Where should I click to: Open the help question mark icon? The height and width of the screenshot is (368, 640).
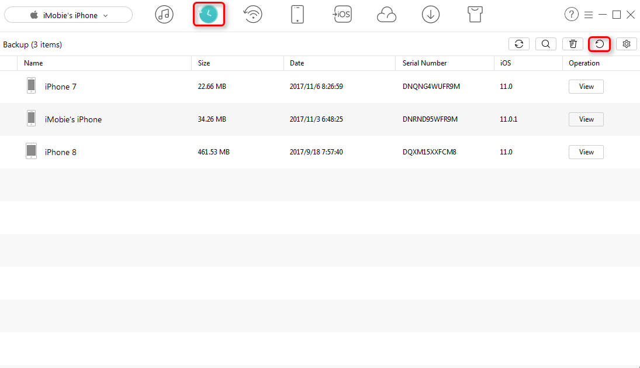point(572,15)
